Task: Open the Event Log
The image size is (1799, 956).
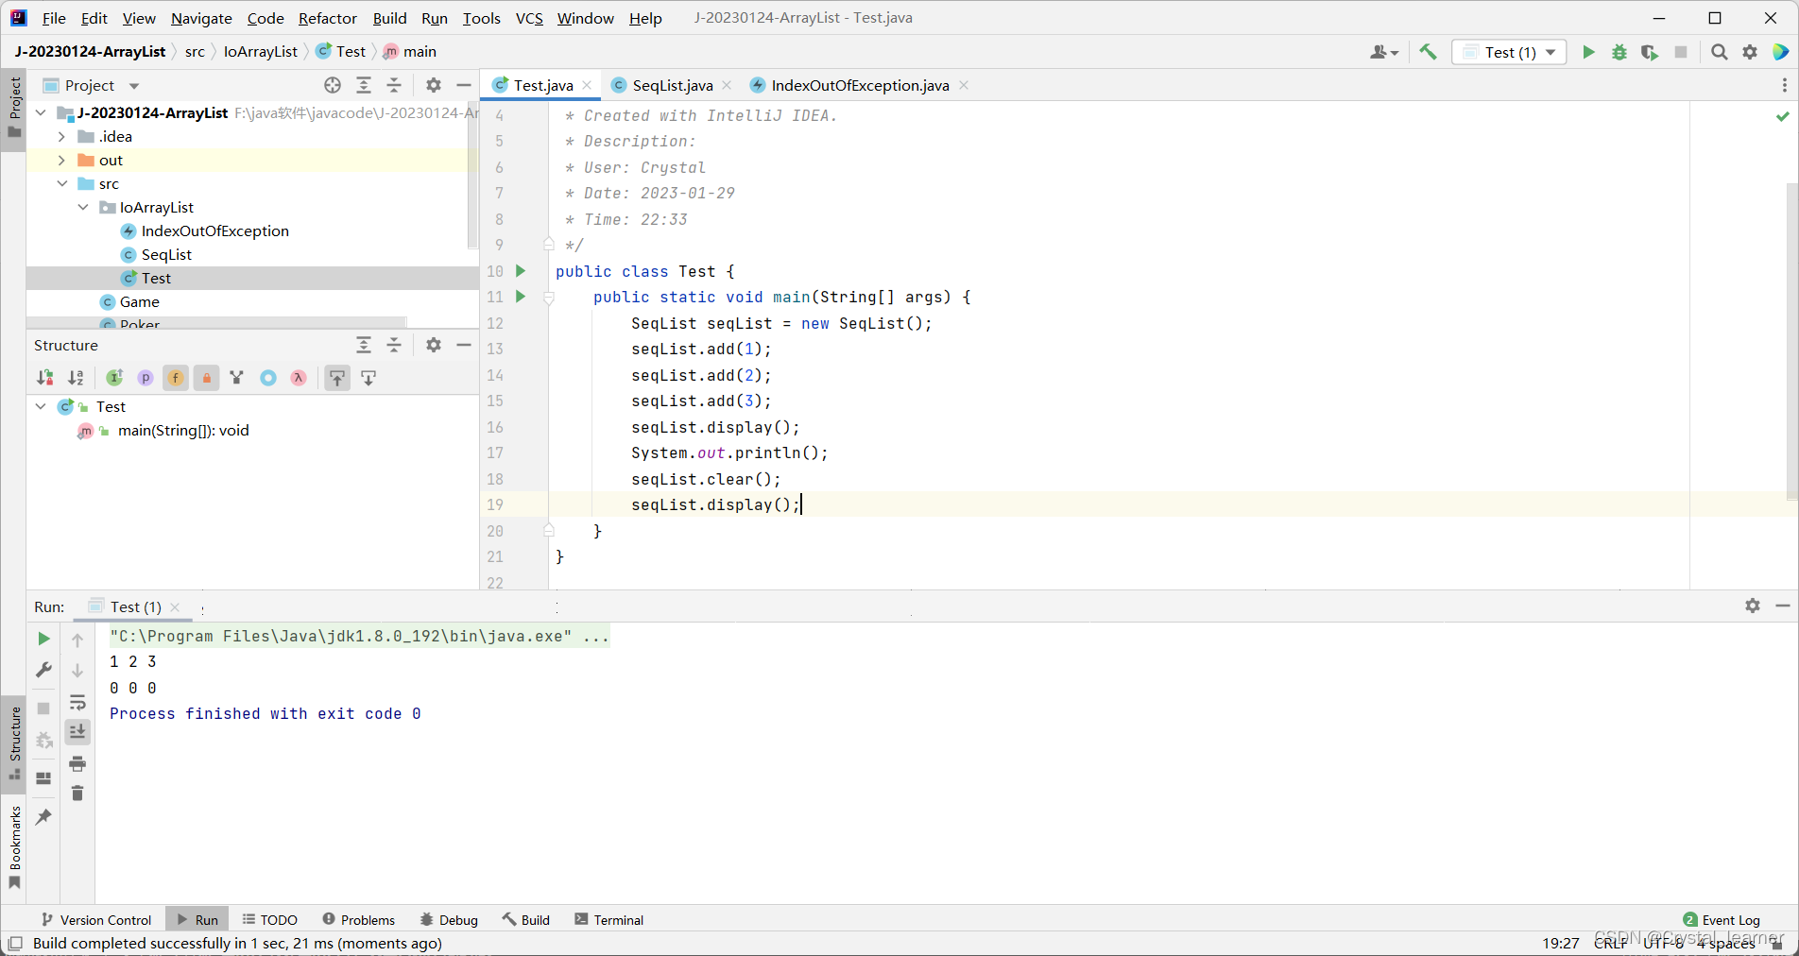Action: (x=1722, y=920)
